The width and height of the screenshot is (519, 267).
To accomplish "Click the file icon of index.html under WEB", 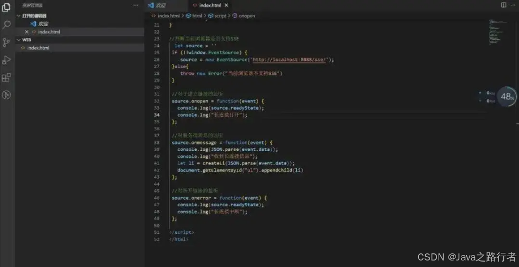I will coord(23,48).
